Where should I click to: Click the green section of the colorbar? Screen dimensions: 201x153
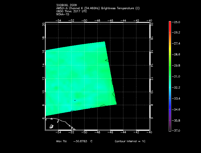(x=170, y=67)
